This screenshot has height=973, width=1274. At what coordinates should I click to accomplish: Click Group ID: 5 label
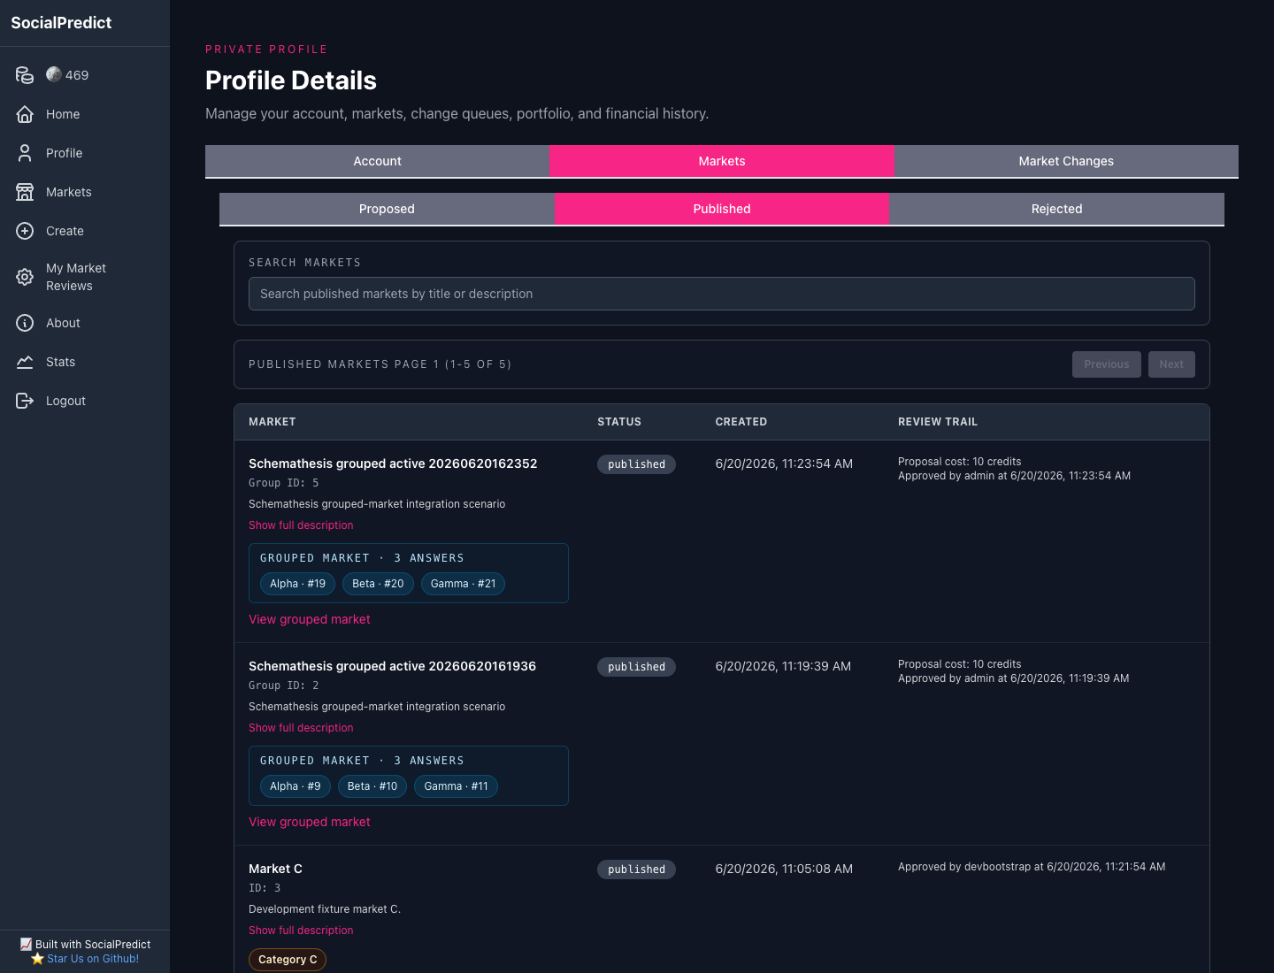(283, 483)
